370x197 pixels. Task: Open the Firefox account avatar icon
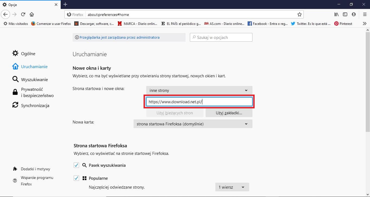[x=354, y=14]
